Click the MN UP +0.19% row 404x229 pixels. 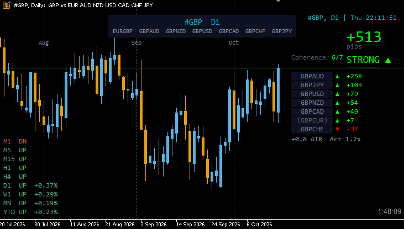click(30, 203)
